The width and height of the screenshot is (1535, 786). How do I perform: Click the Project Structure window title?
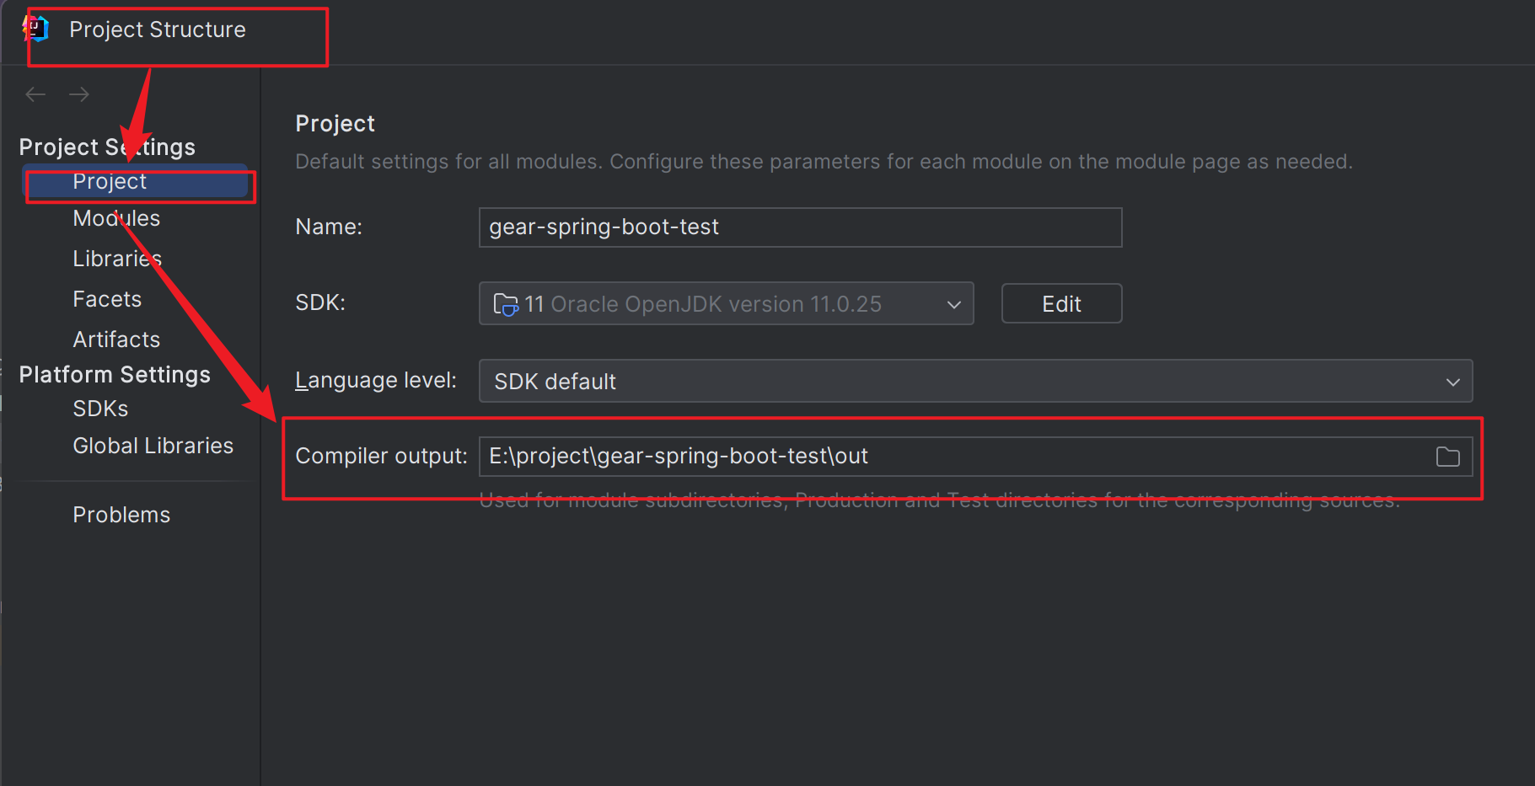[158, 29]
